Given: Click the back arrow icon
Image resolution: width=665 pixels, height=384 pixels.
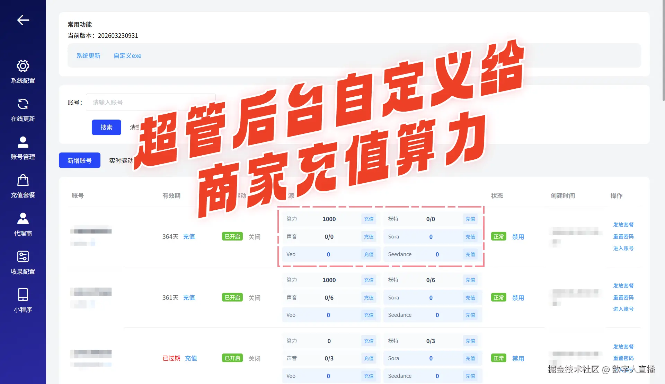Looking at the screenshot, I should coord(23,20).
